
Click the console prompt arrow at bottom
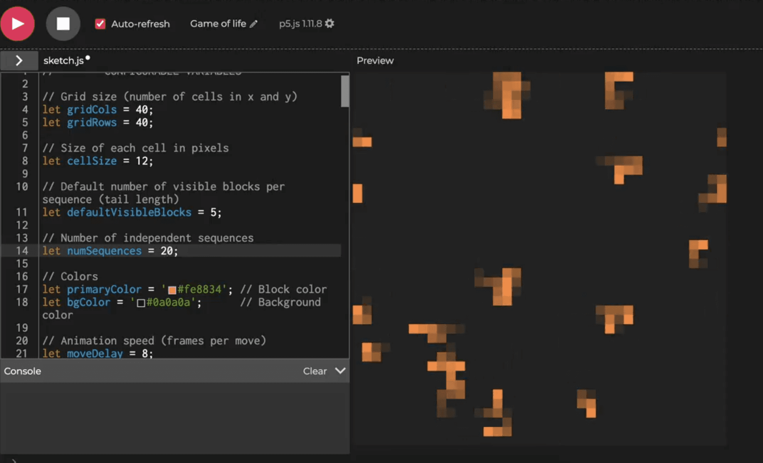14,460
